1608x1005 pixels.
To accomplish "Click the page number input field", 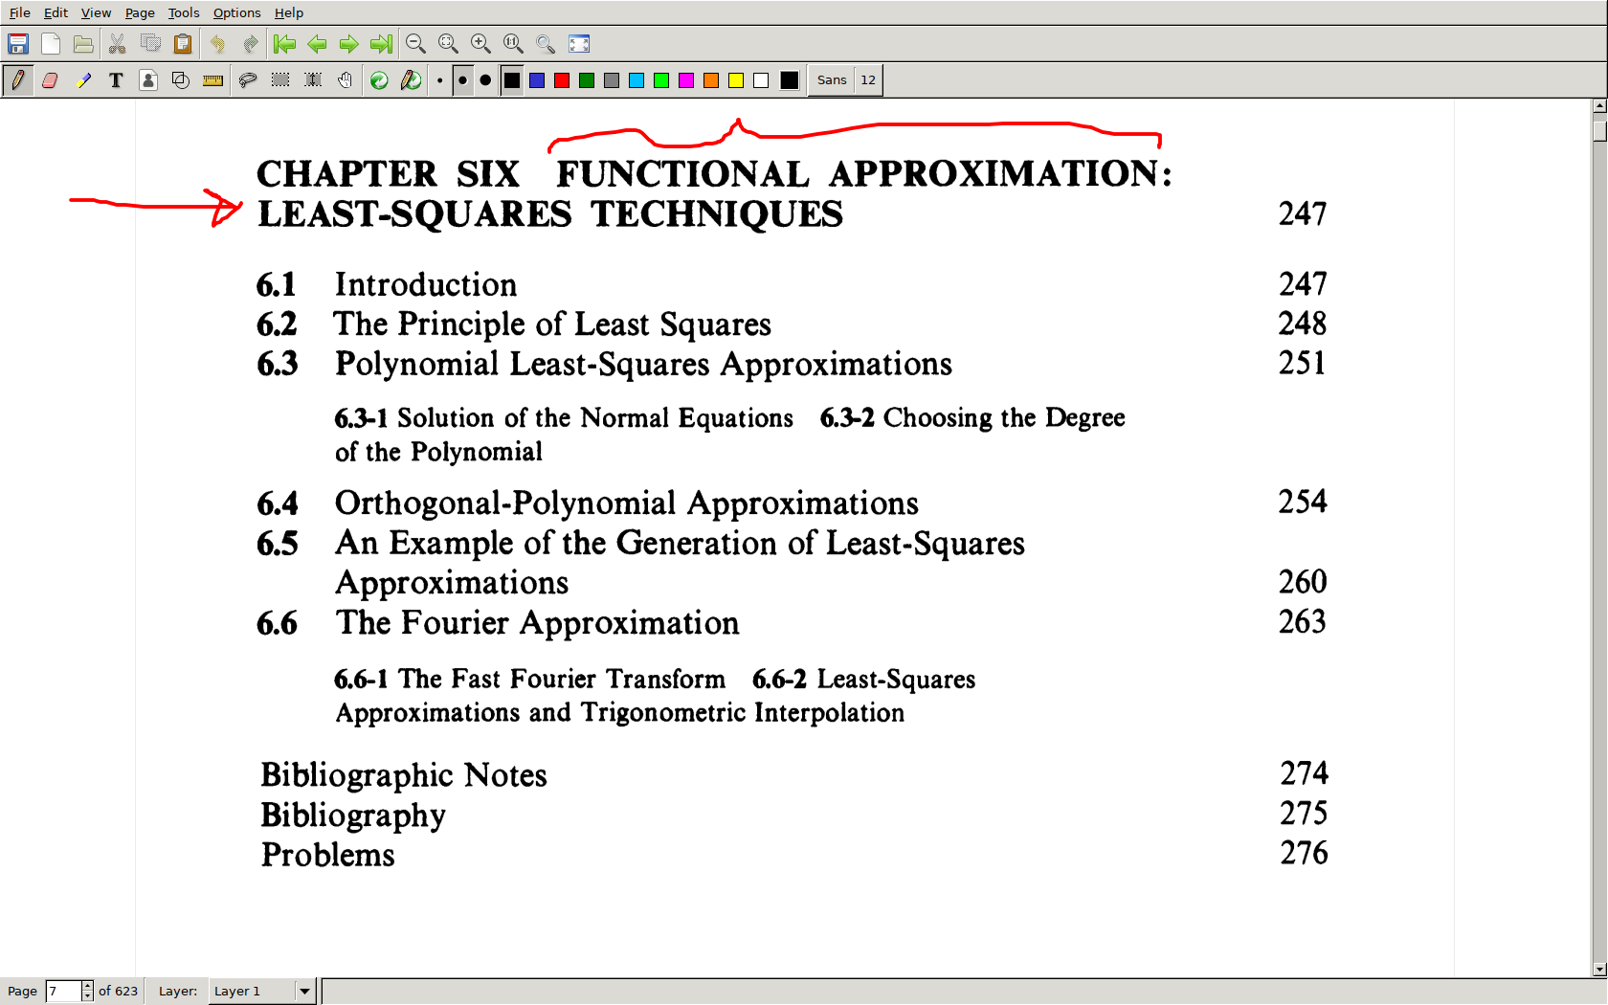I will [x=63, y=991].
